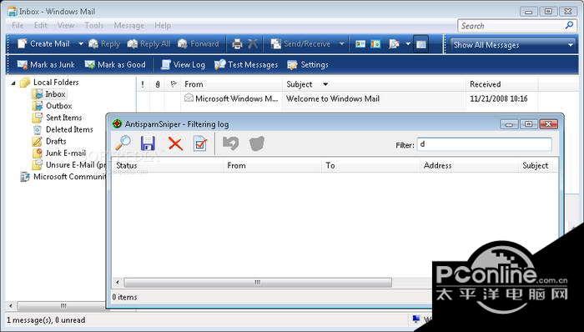The image size is (584, 332).
Task: Sort messages by the priority (!) column
Action: (143, 84)
